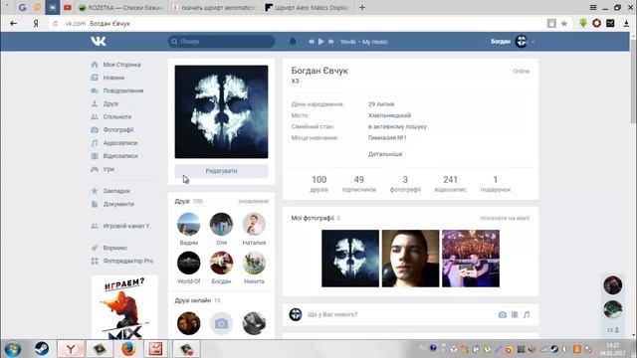Click the Редагувати profile button

click(221, 171)
